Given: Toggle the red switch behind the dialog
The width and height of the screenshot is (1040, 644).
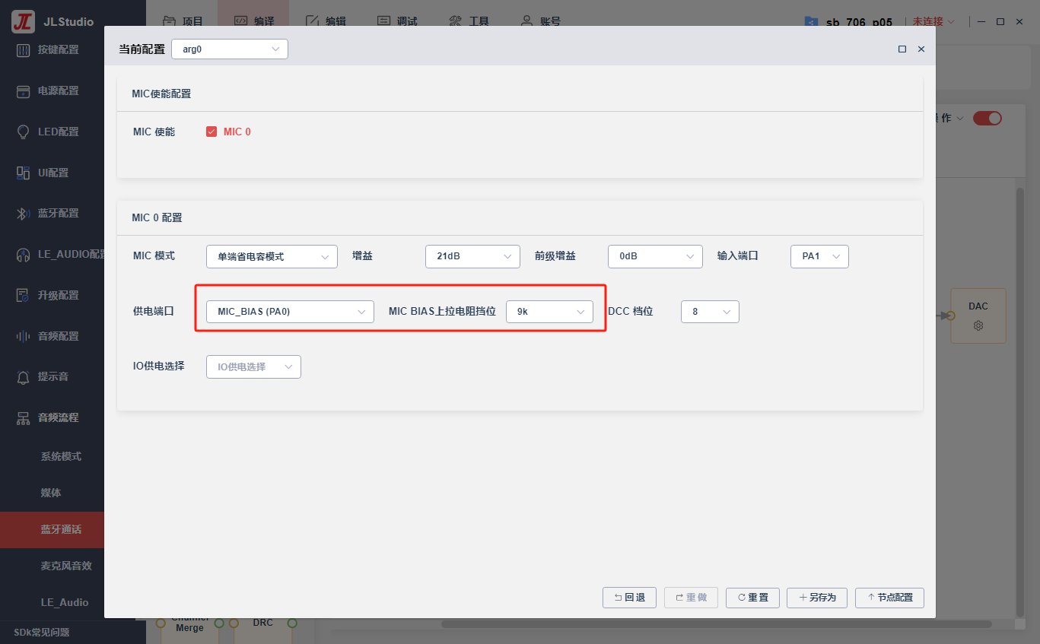Looking at the screenshot, I should point(988,119).
